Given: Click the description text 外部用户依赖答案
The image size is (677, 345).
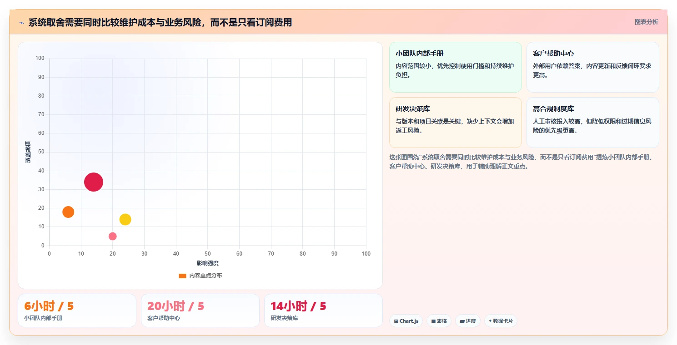Looking at the screenshot, I should click(x=592, y=70).
